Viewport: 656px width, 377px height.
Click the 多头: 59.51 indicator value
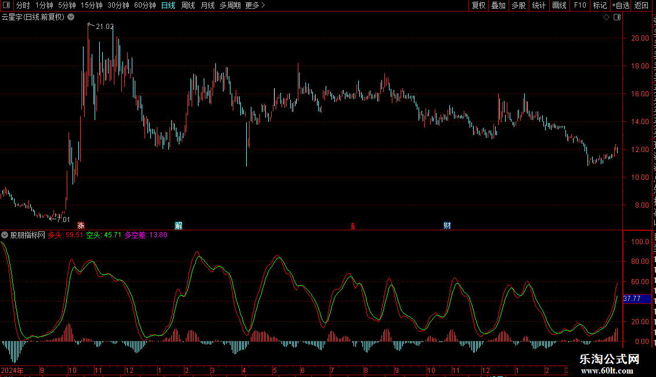coord(65,235)
